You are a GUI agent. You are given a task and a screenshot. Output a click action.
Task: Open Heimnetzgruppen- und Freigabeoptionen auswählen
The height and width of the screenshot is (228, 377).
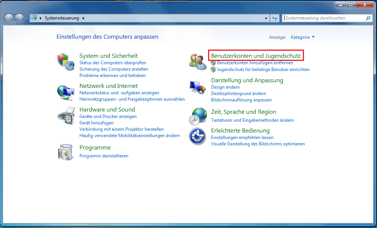(x=132, y=99)
